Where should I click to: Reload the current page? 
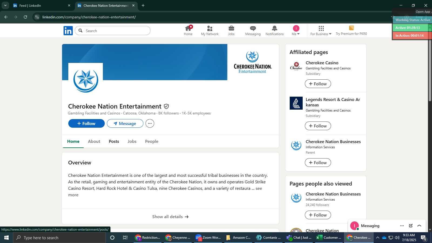point(25,17)
